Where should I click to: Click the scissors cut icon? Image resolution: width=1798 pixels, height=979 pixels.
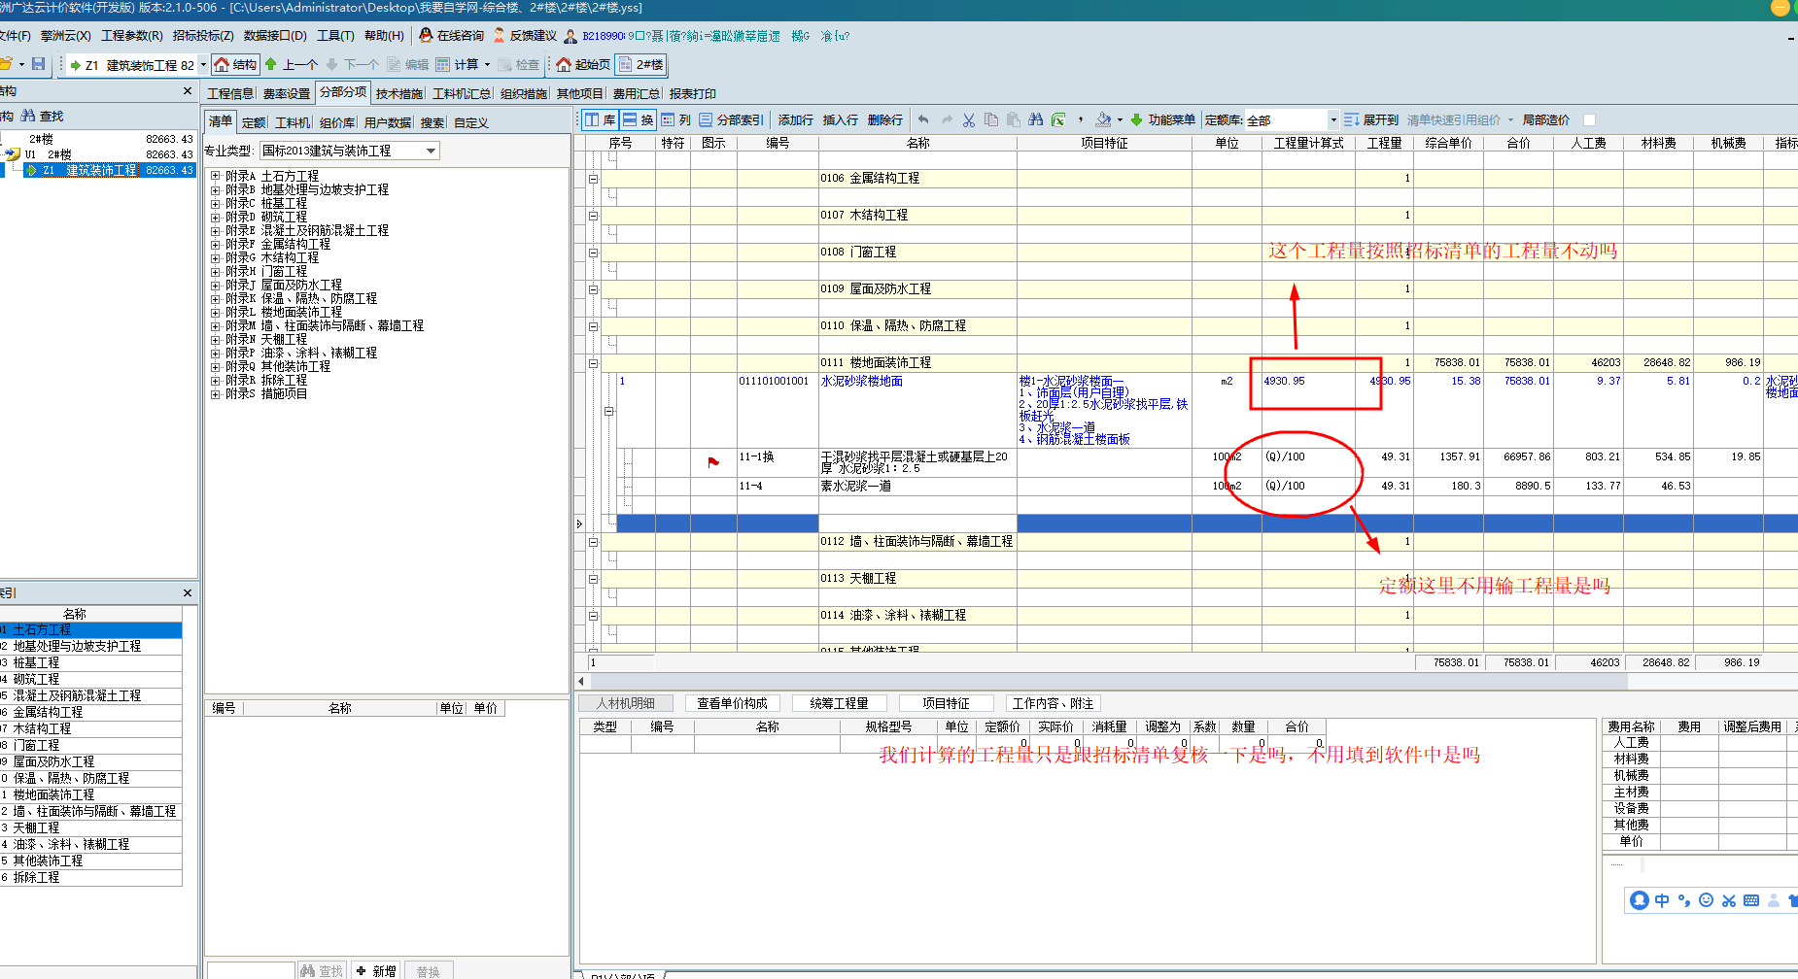click(x=969, y=120)
